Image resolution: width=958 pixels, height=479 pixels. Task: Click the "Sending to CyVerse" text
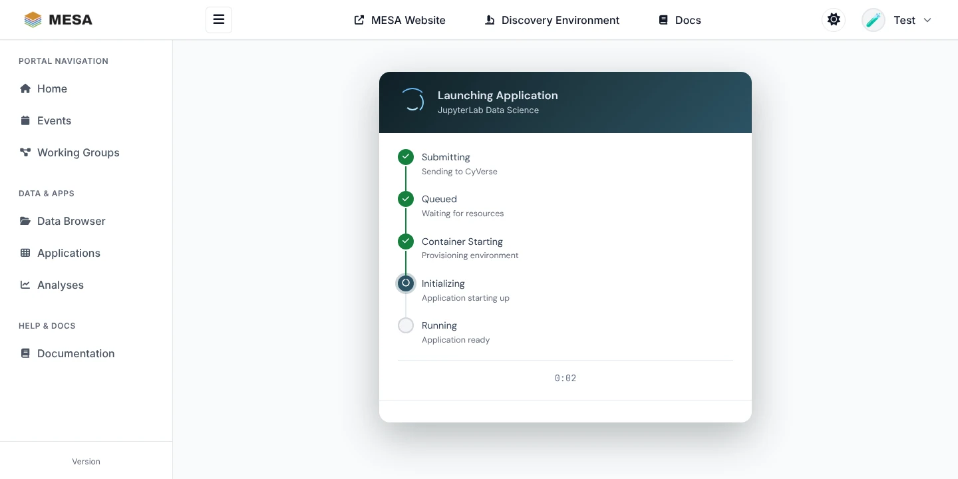460,172
